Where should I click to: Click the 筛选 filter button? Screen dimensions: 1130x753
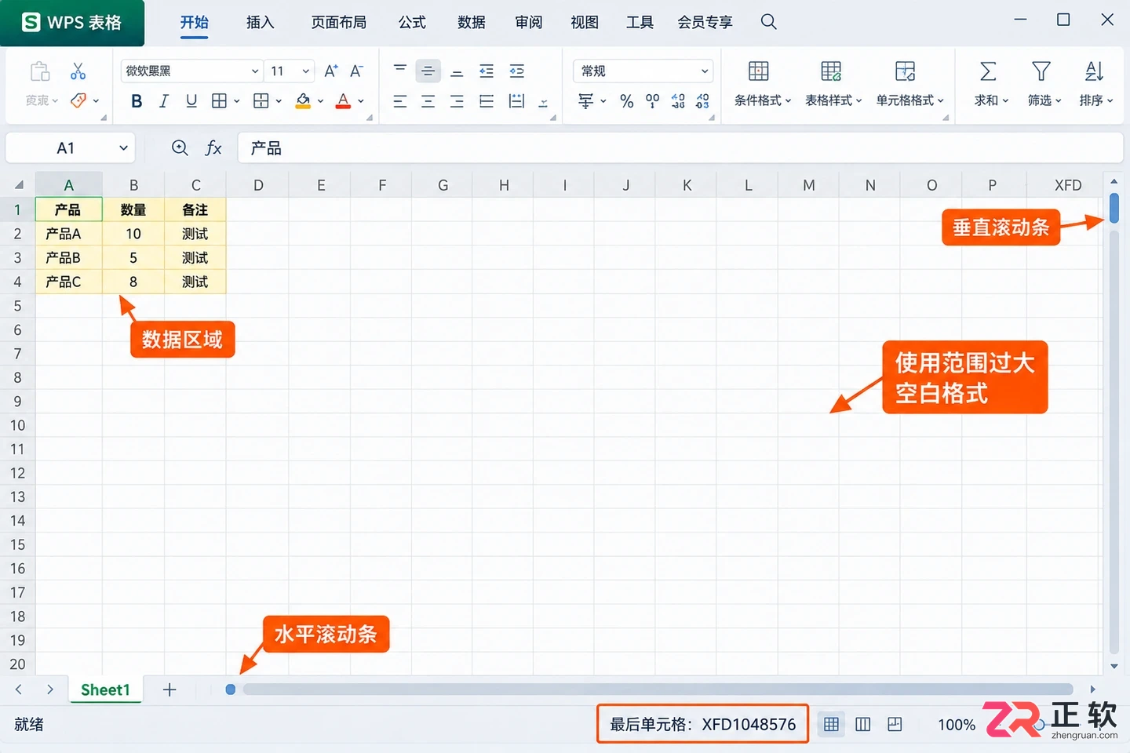coord(1044,84)
